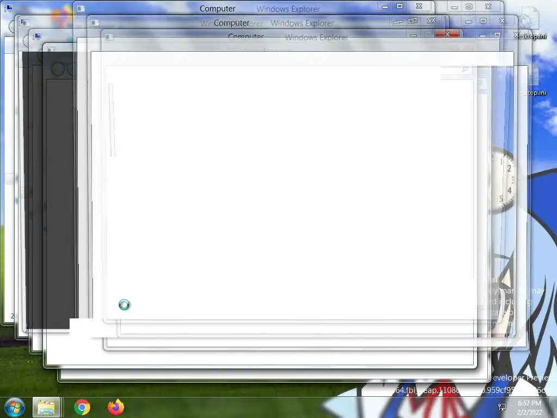Click the Show desktop strip
Screen dimensions: 557x418
coord(553,407)
